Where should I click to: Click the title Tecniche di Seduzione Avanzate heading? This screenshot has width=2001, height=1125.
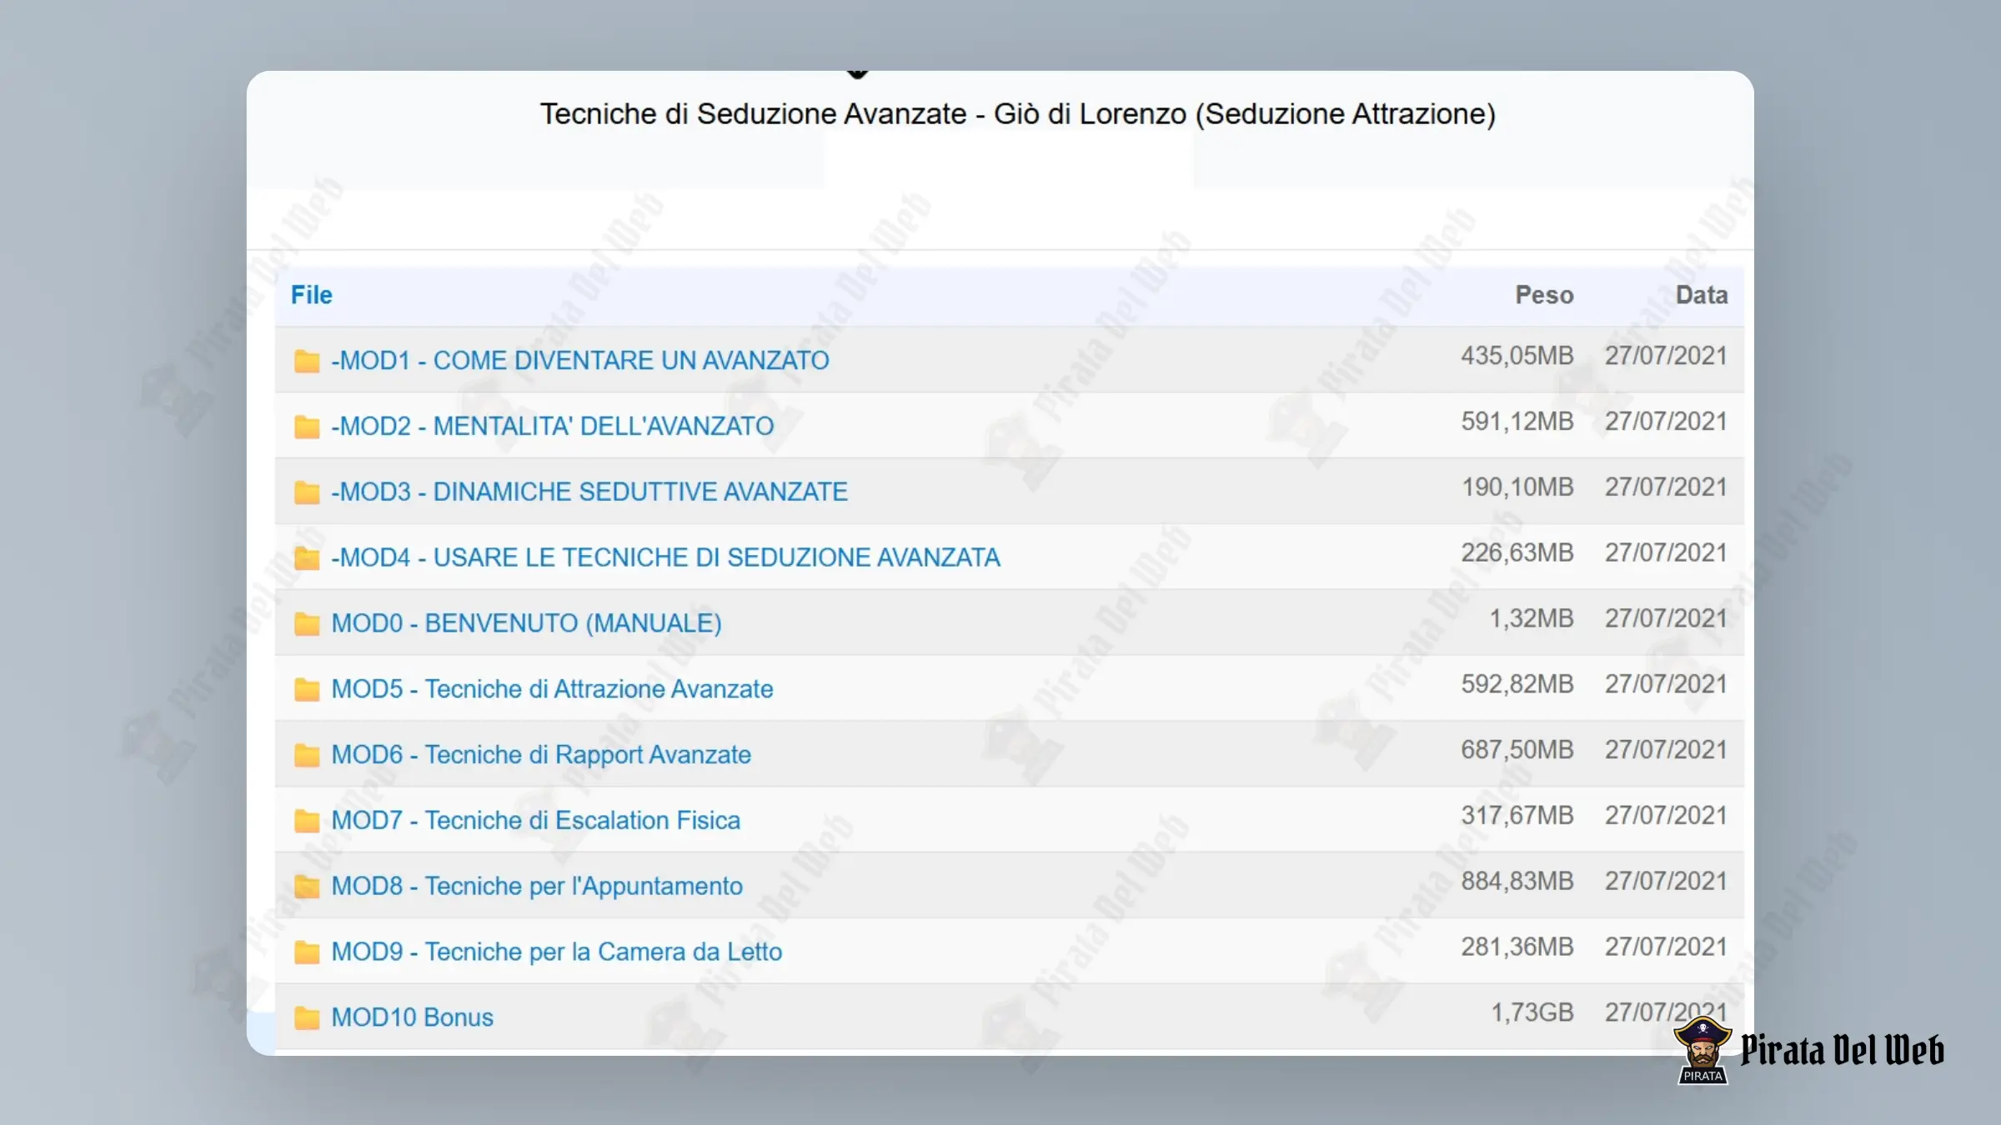1018,114
